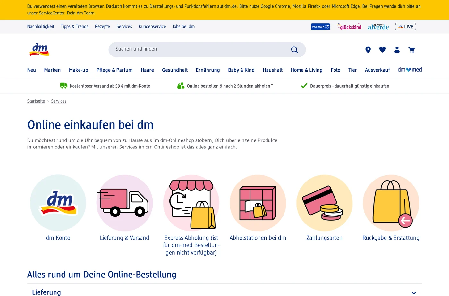Click Kostenloser Versand ab 59 € text
This screenshot has height=296, width=449.
pyautogui.click(x=110, y=86)
